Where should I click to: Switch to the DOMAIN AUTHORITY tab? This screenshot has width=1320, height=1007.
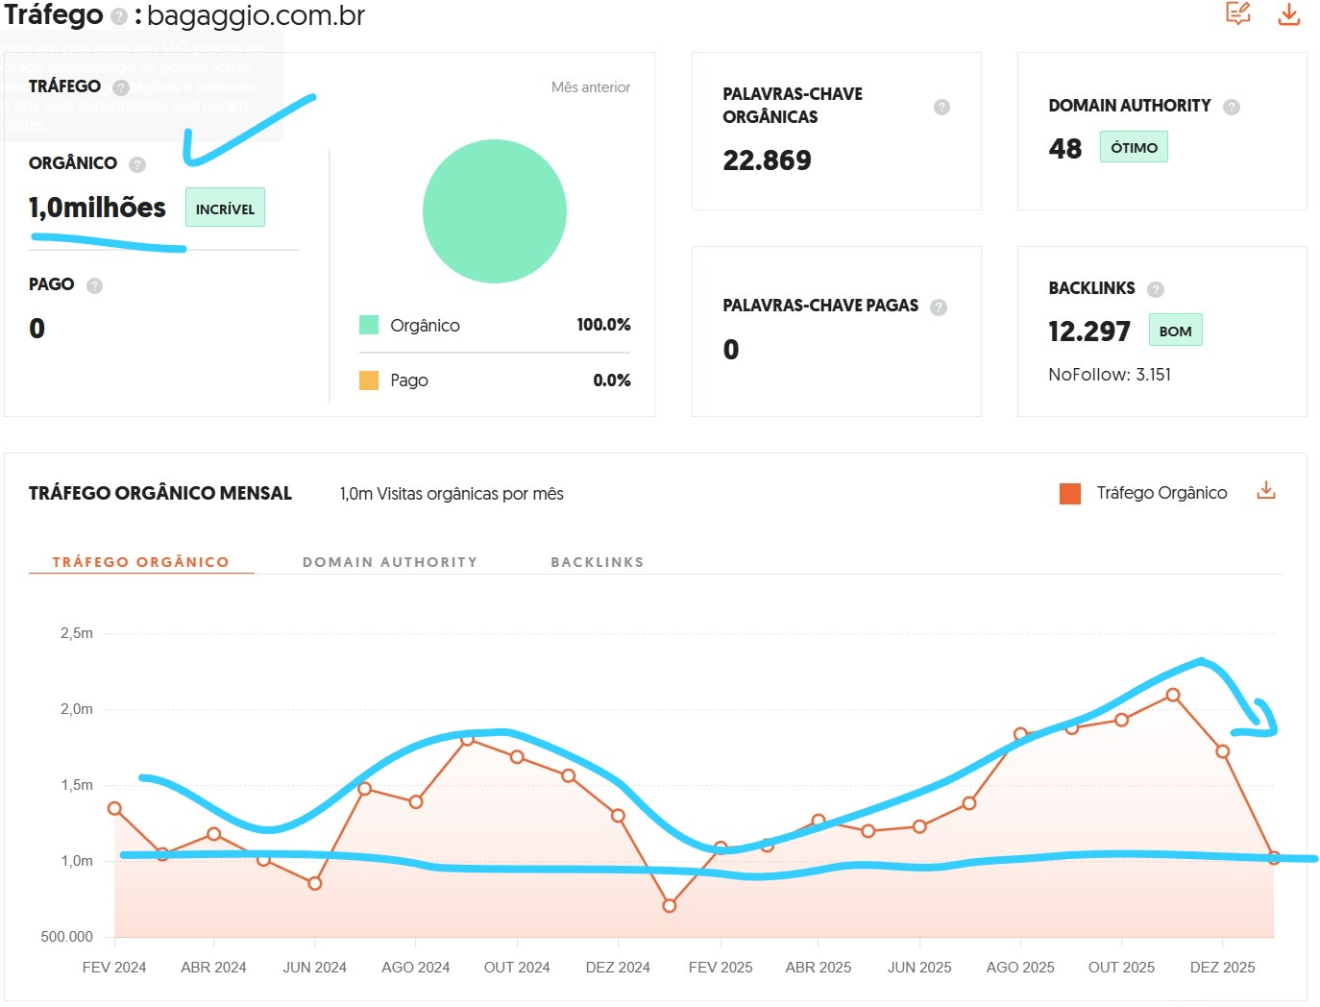point(390,561)
